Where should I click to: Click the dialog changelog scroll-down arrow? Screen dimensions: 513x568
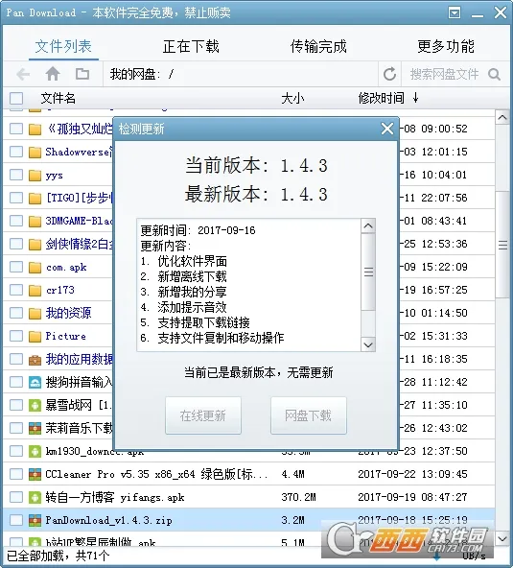[x=368, y=344]
